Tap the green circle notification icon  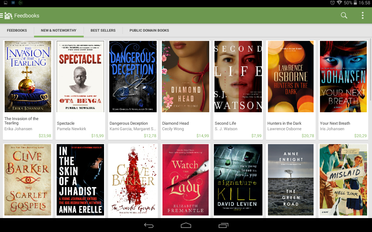(x=21, y=3)
